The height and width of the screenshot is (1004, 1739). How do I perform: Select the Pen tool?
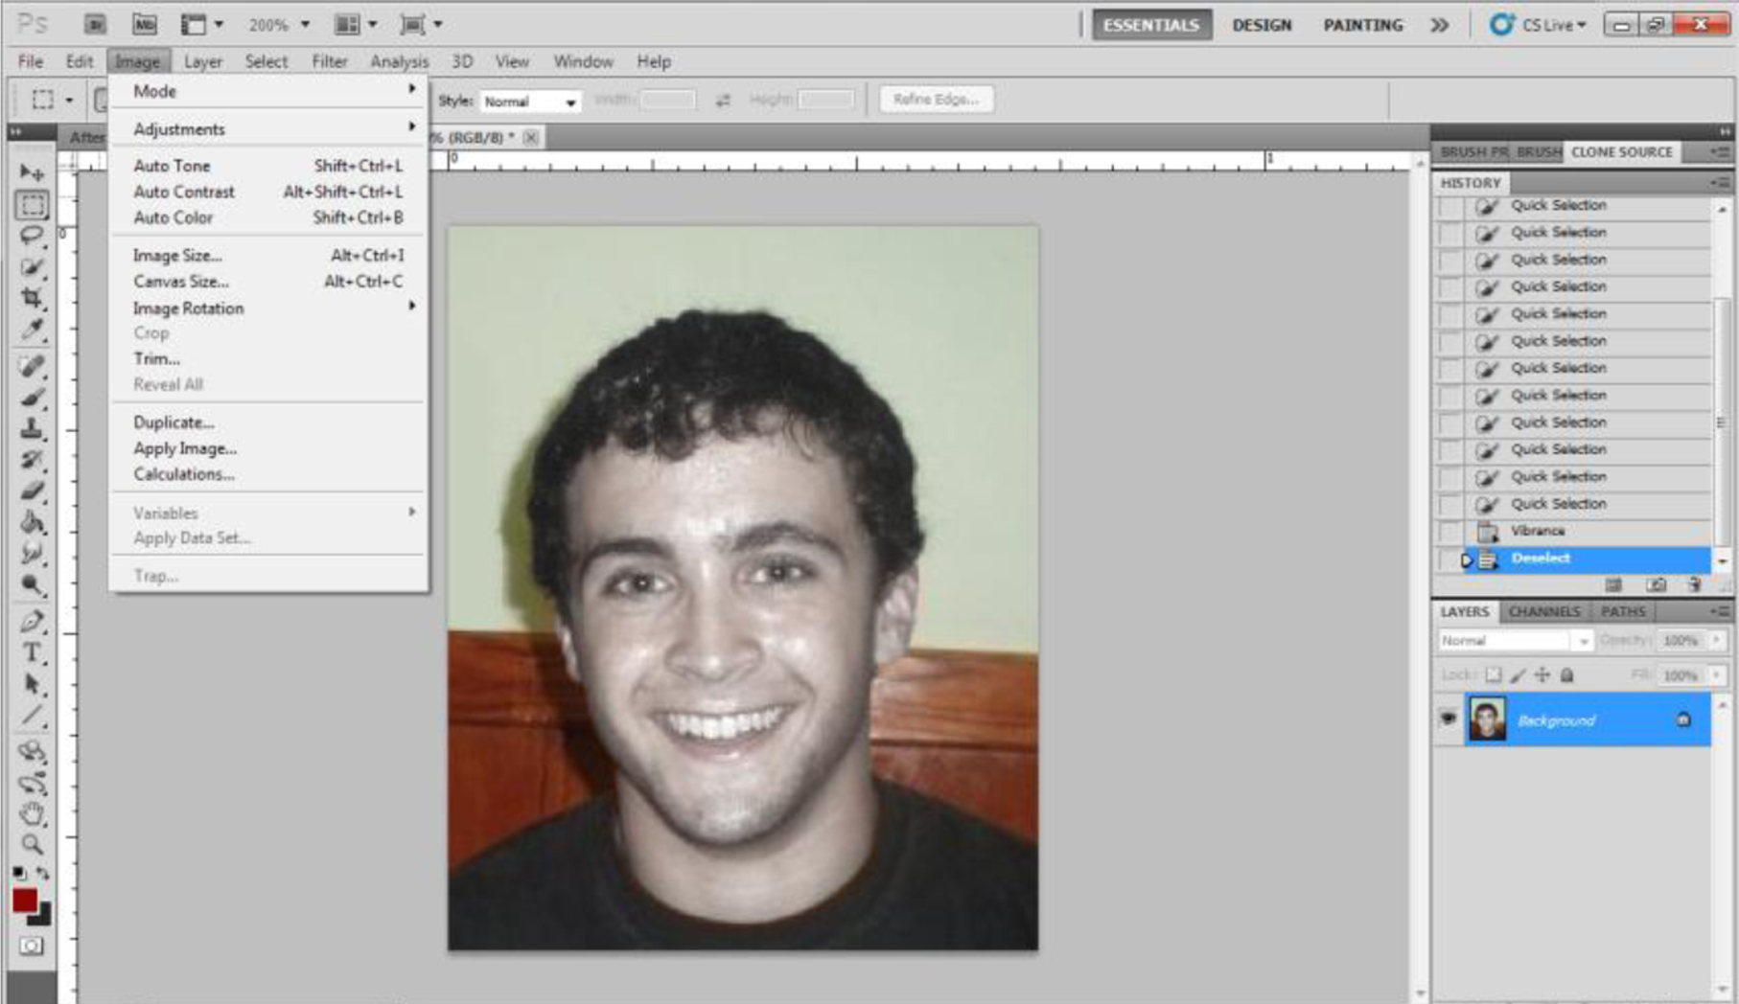coord(32,622)
